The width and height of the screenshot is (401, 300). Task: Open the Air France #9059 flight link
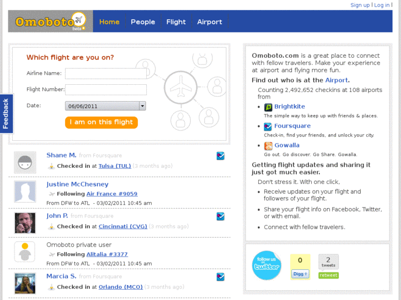tap(112, 194)
